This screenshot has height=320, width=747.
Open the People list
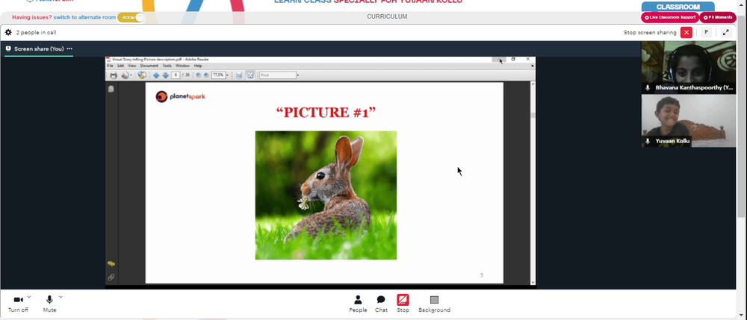point(358,304)
